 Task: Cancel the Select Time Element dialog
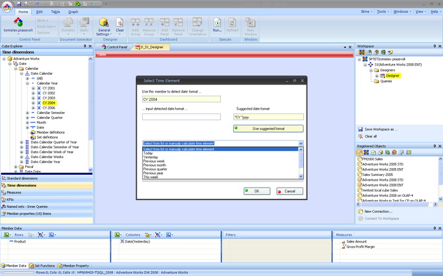pos(290,191)
